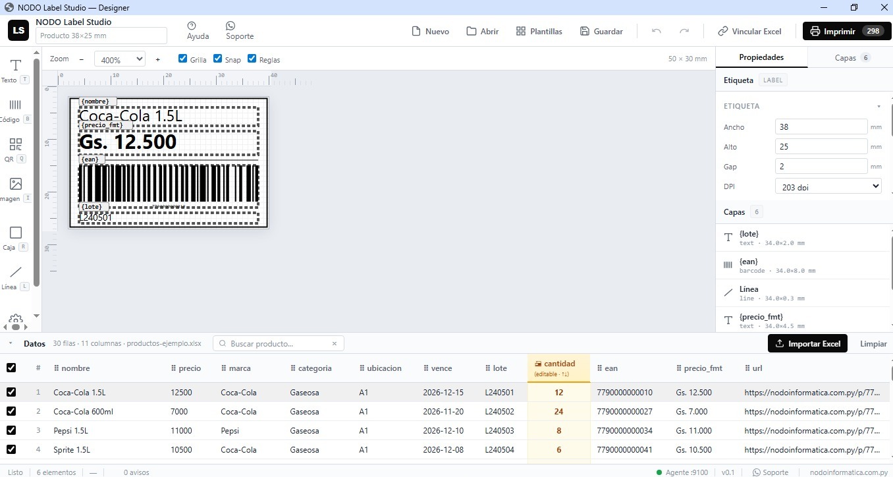
Task: Click the Ancho input field
Action: [821, 126]
